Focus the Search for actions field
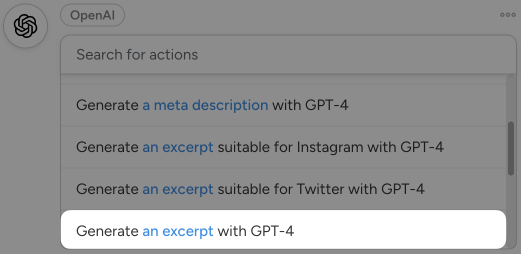Viewport: 521px width, 254px height. click(287, 54)
